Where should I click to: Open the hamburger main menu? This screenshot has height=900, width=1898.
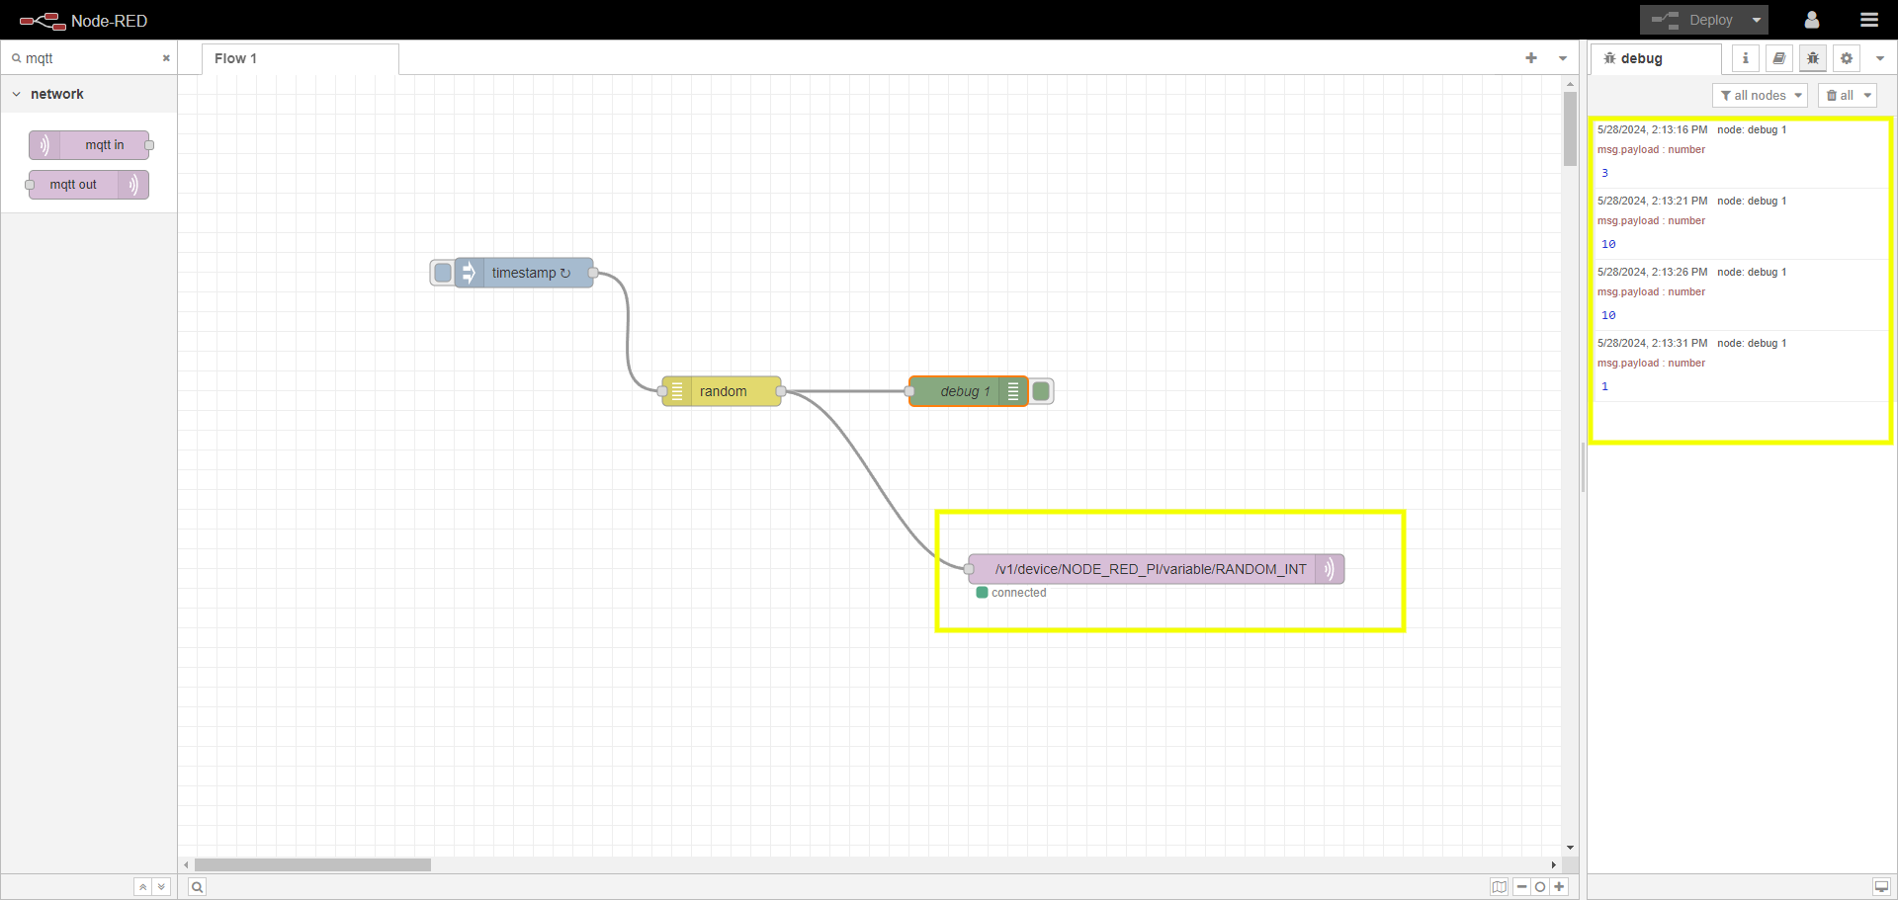click(x=1868, y=20)
